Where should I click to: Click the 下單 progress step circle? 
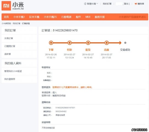tap(51, 43)
